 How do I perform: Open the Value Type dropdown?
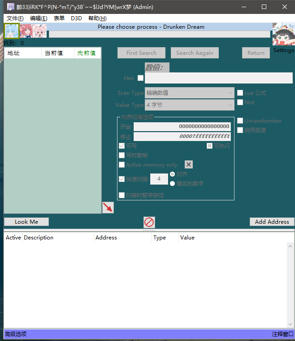[189, 105]
